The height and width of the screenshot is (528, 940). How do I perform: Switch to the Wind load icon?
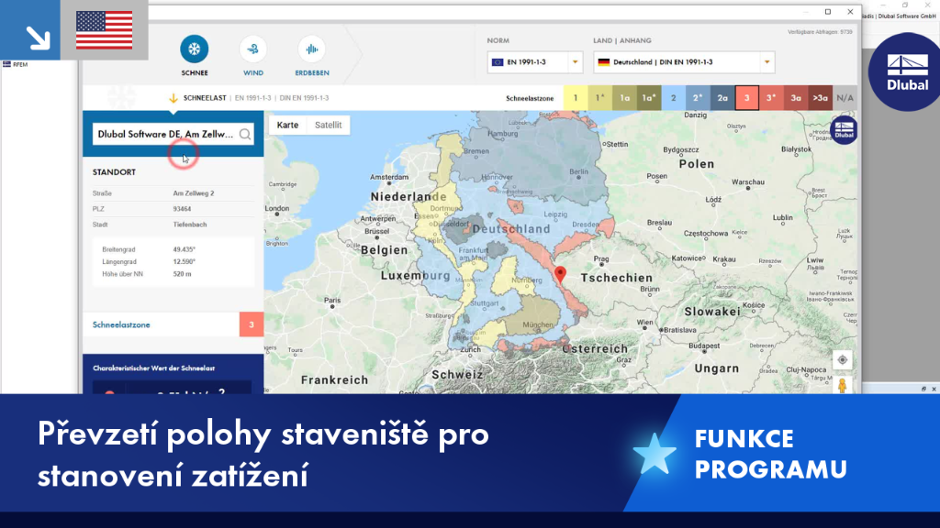[x=253, y=49]
